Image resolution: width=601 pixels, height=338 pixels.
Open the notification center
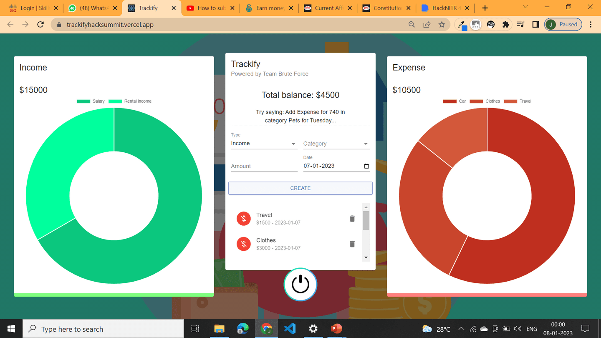586,329
